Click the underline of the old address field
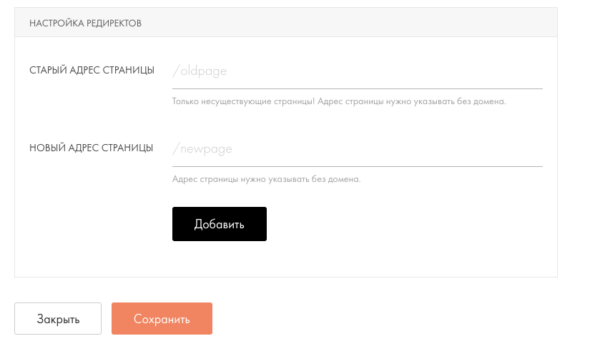The image size is (590, 341). (358, 88)
